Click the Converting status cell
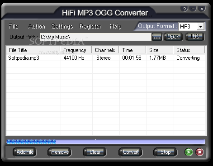Viewport: 213px width, 166px height. pyautogui.click(x=188, y=58)
